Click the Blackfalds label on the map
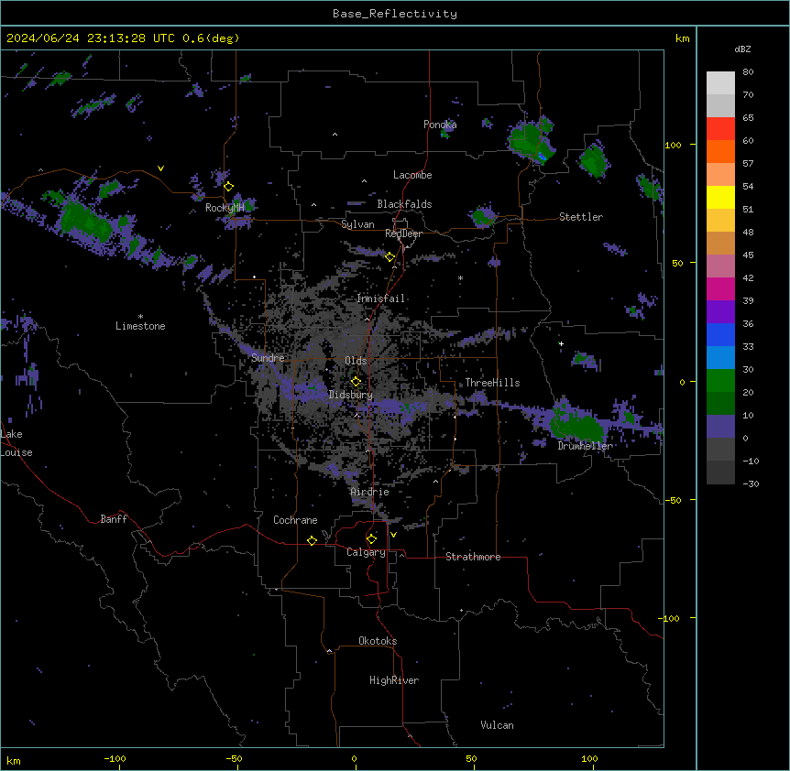 [x=404, y=204]
